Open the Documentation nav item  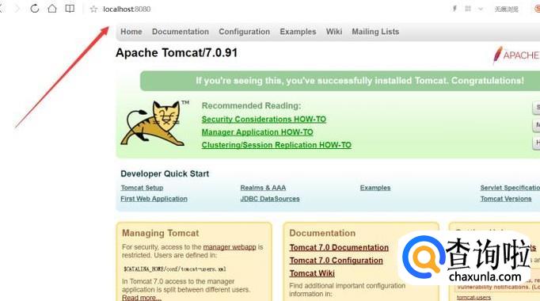coord(181,32)
